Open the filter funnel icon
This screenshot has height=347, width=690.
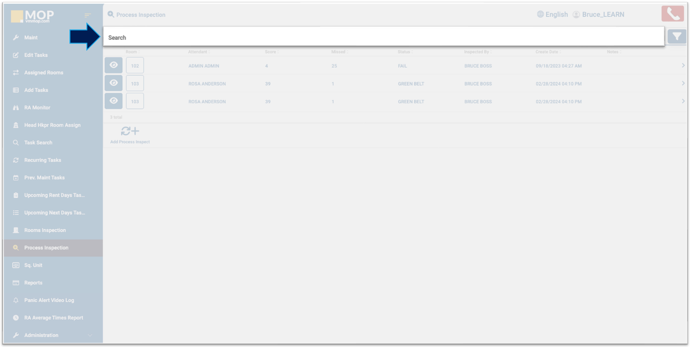(x=676, y=37)
